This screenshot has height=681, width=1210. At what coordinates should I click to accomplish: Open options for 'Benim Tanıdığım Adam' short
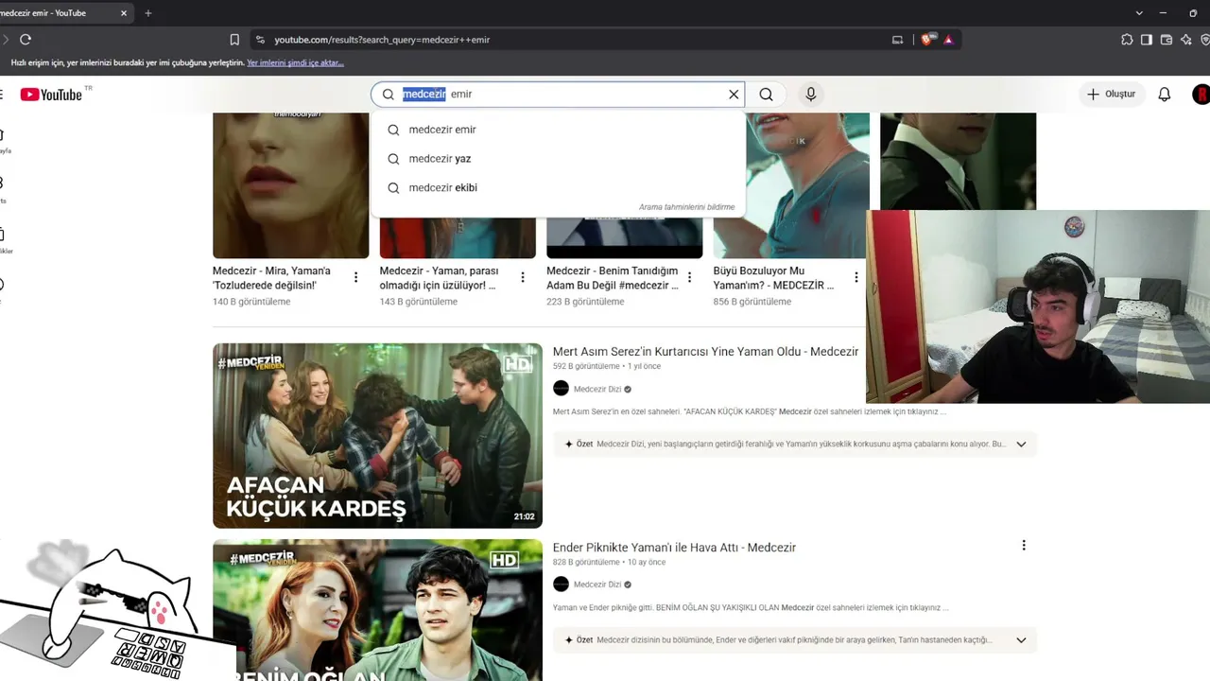[689, 277]
